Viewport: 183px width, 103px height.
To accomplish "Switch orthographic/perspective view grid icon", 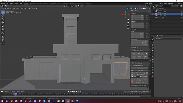I will (x=128, y=28).
